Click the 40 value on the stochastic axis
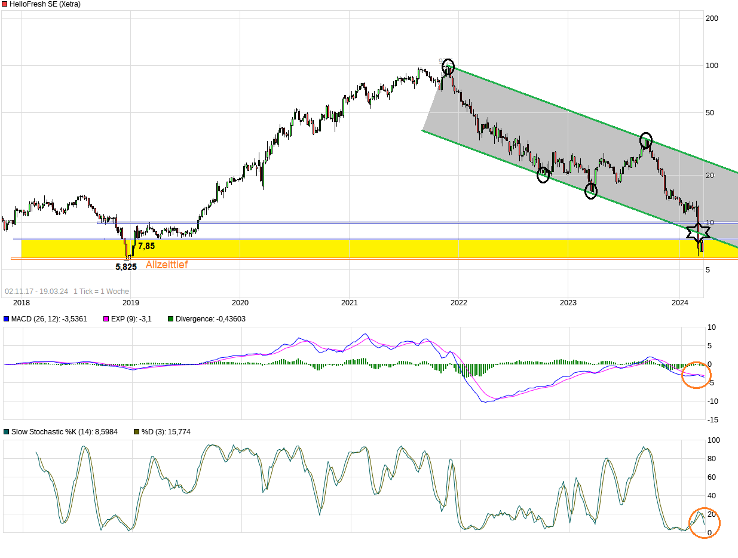This screenshot has height=558, width=738. 711,496
